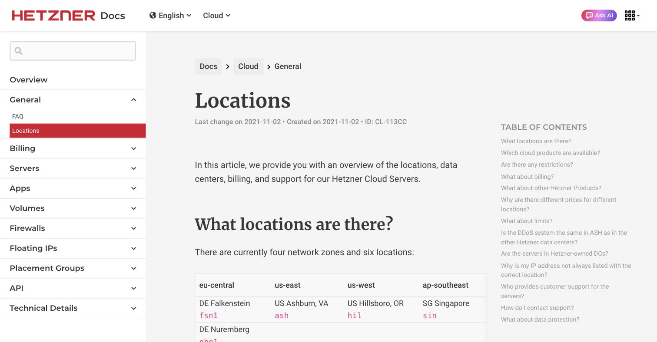Screen dimensions: 657x342
Task: Jump to 'What about other Hetzner Products?'
Action: 551,188
